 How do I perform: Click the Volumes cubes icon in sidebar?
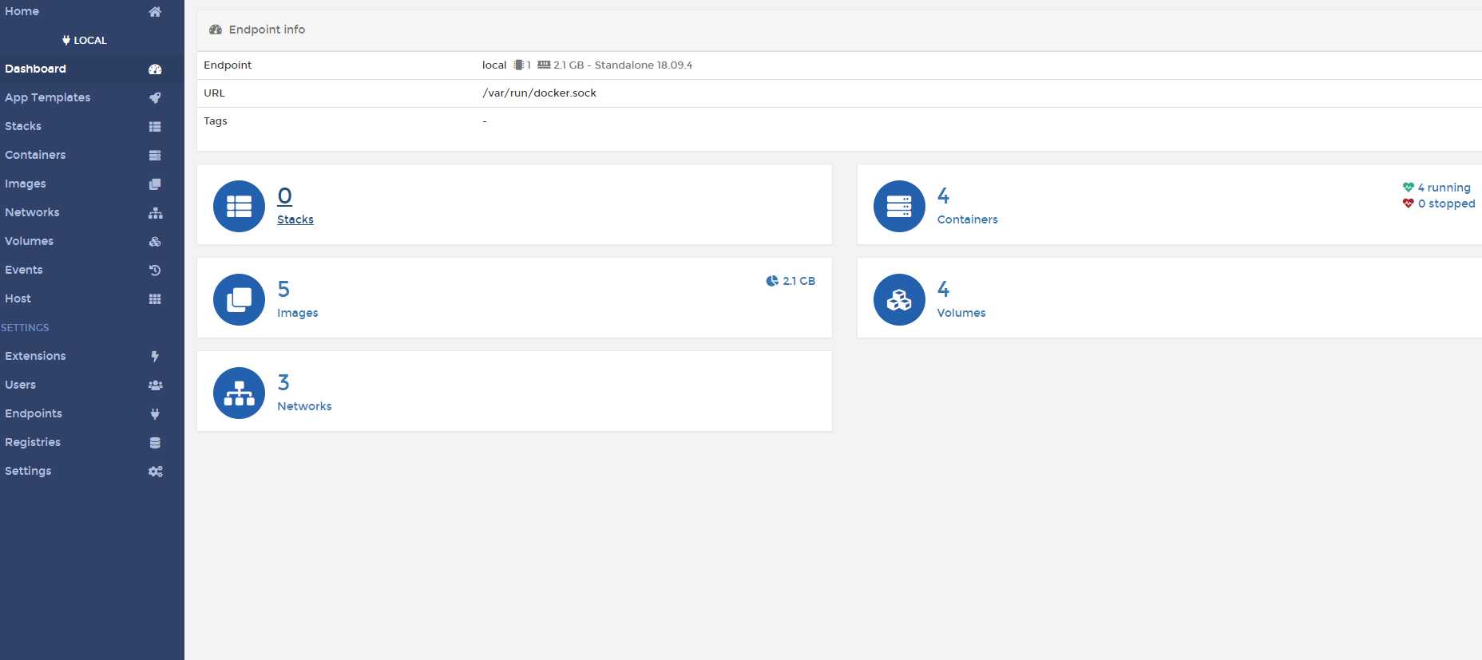point(155,242)
